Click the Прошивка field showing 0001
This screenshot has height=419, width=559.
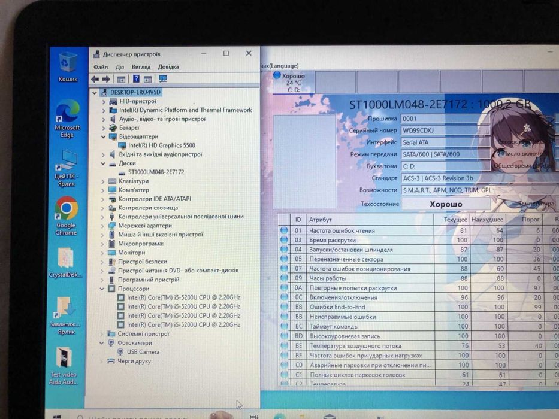tap(446, 119)
